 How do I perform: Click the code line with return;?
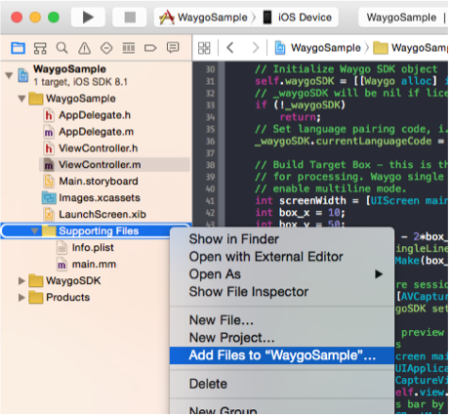click(301, 117)
